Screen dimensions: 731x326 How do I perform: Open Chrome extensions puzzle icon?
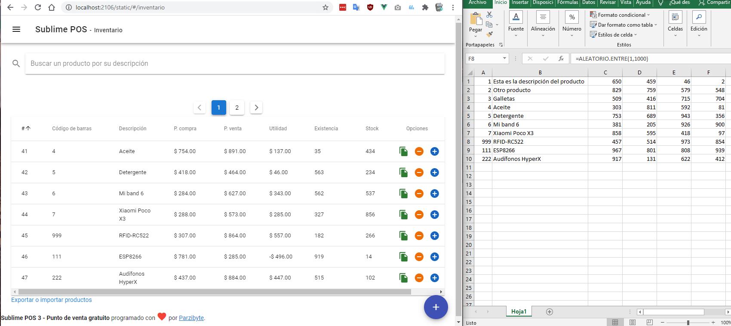[x=425, y=7]
